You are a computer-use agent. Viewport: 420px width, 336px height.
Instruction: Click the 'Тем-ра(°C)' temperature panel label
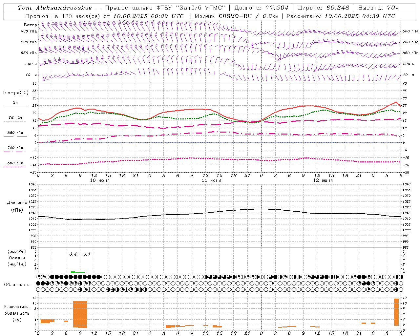15,93
